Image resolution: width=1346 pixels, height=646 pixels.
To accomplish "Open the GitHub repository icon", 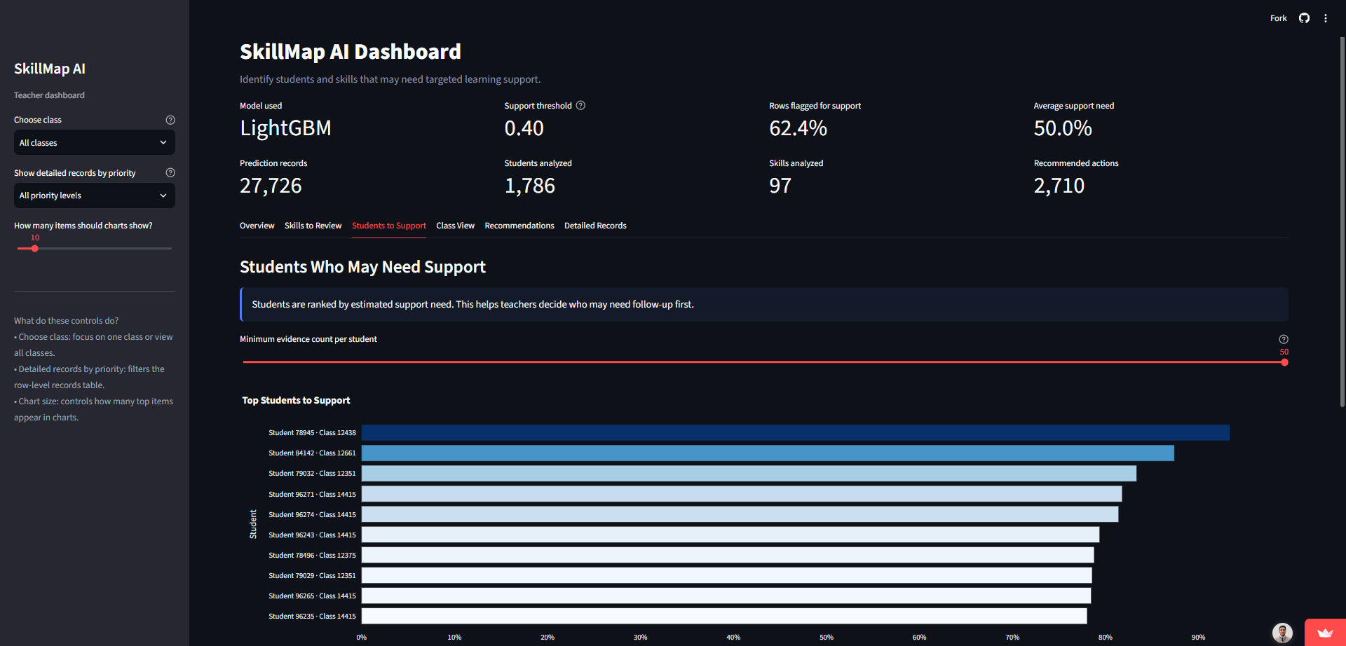I will 1304,18.
